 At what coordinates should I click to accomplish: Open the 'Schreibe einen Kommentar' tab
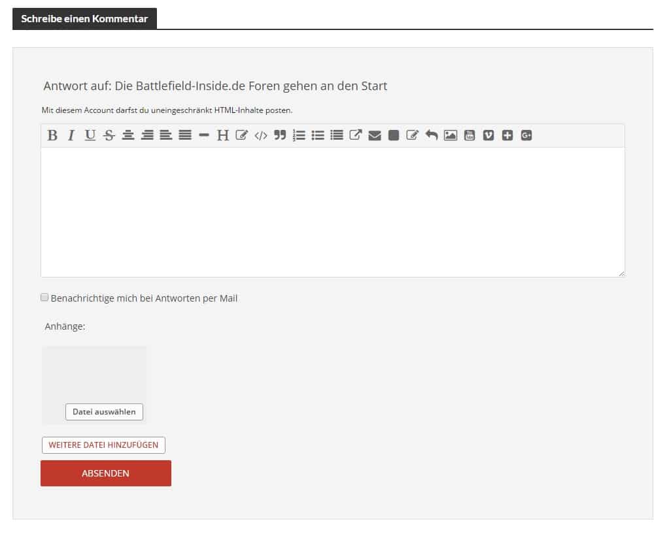(84, 19)
